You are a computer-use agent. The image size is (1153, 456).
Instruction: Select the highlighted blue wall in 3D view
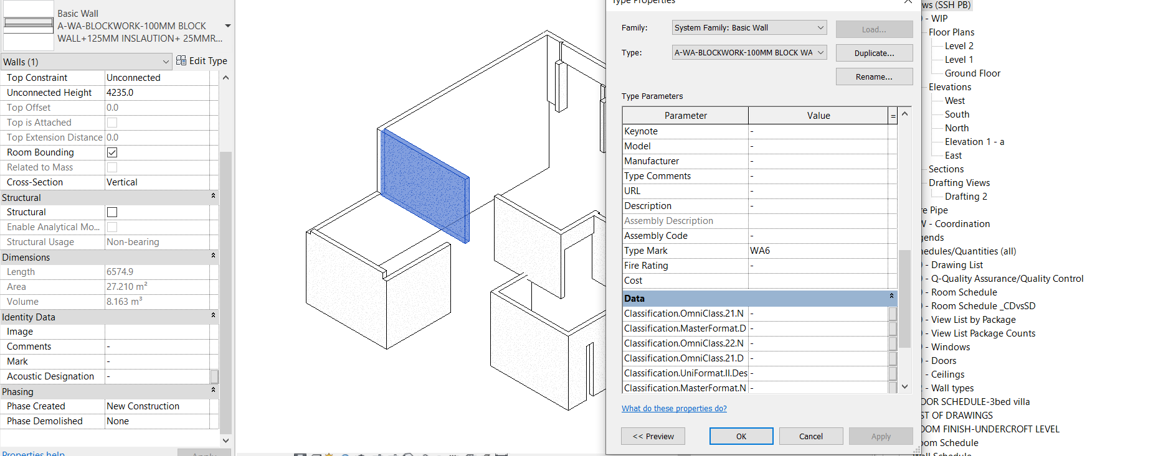[424, 185]
